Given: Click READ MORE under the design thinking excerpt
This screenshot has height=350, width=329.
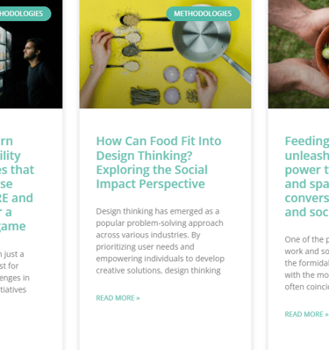Looking at the screenshot, I should point(118,298).
